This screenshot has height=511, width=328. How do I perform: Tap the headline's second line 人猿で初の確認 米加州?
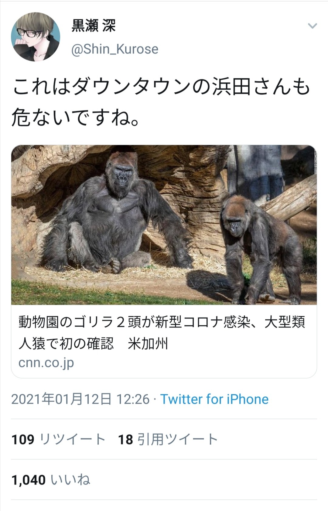(93, 344)
